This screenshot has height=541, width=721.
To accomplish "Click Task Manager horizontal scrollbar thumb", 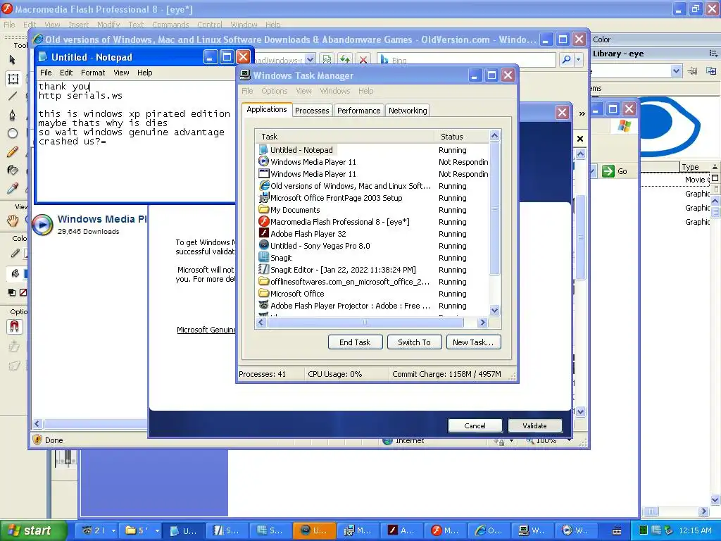I will pyautogui.click(x=365, y=322).
